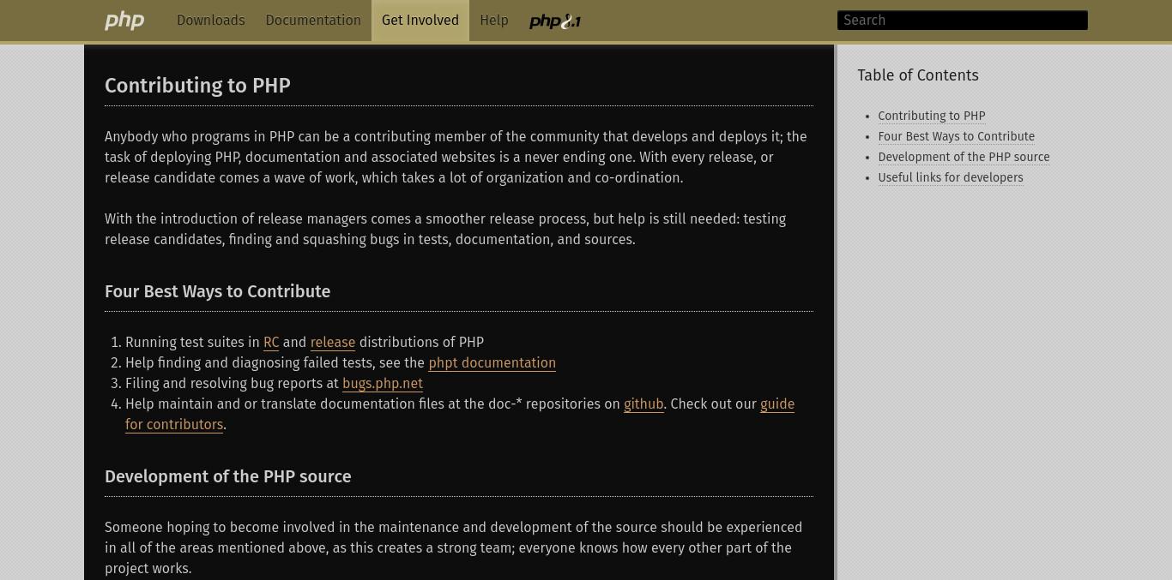This screenshot has height=580, width=1172.
Task: Click the Four Best Ways to Contribute main heading
Action: click(x=217, y=291)
